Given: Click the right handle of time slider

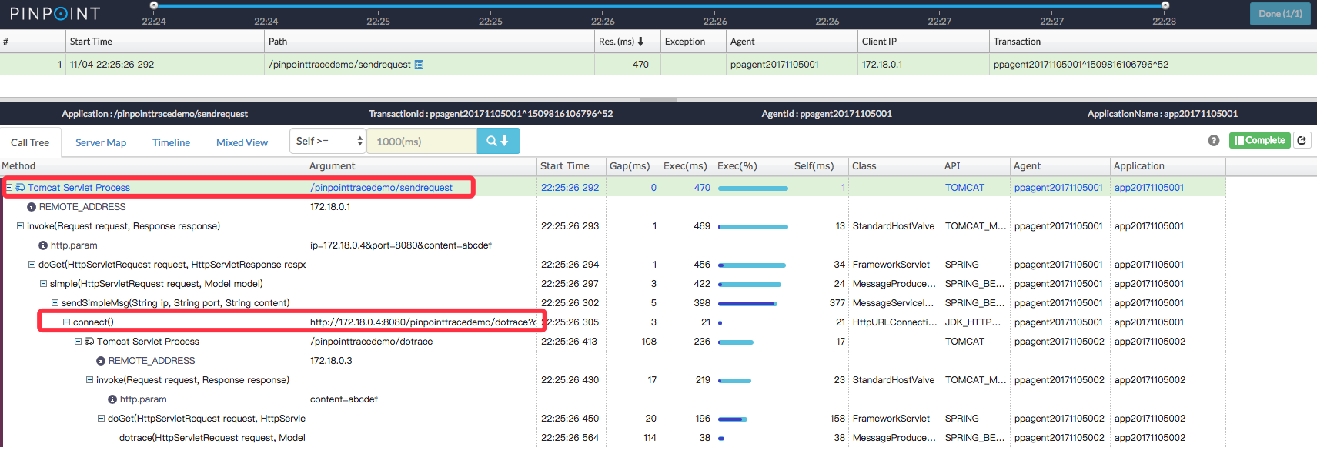Looking at the screenshot, I should pyautogui.click(x=1165, y=5).
